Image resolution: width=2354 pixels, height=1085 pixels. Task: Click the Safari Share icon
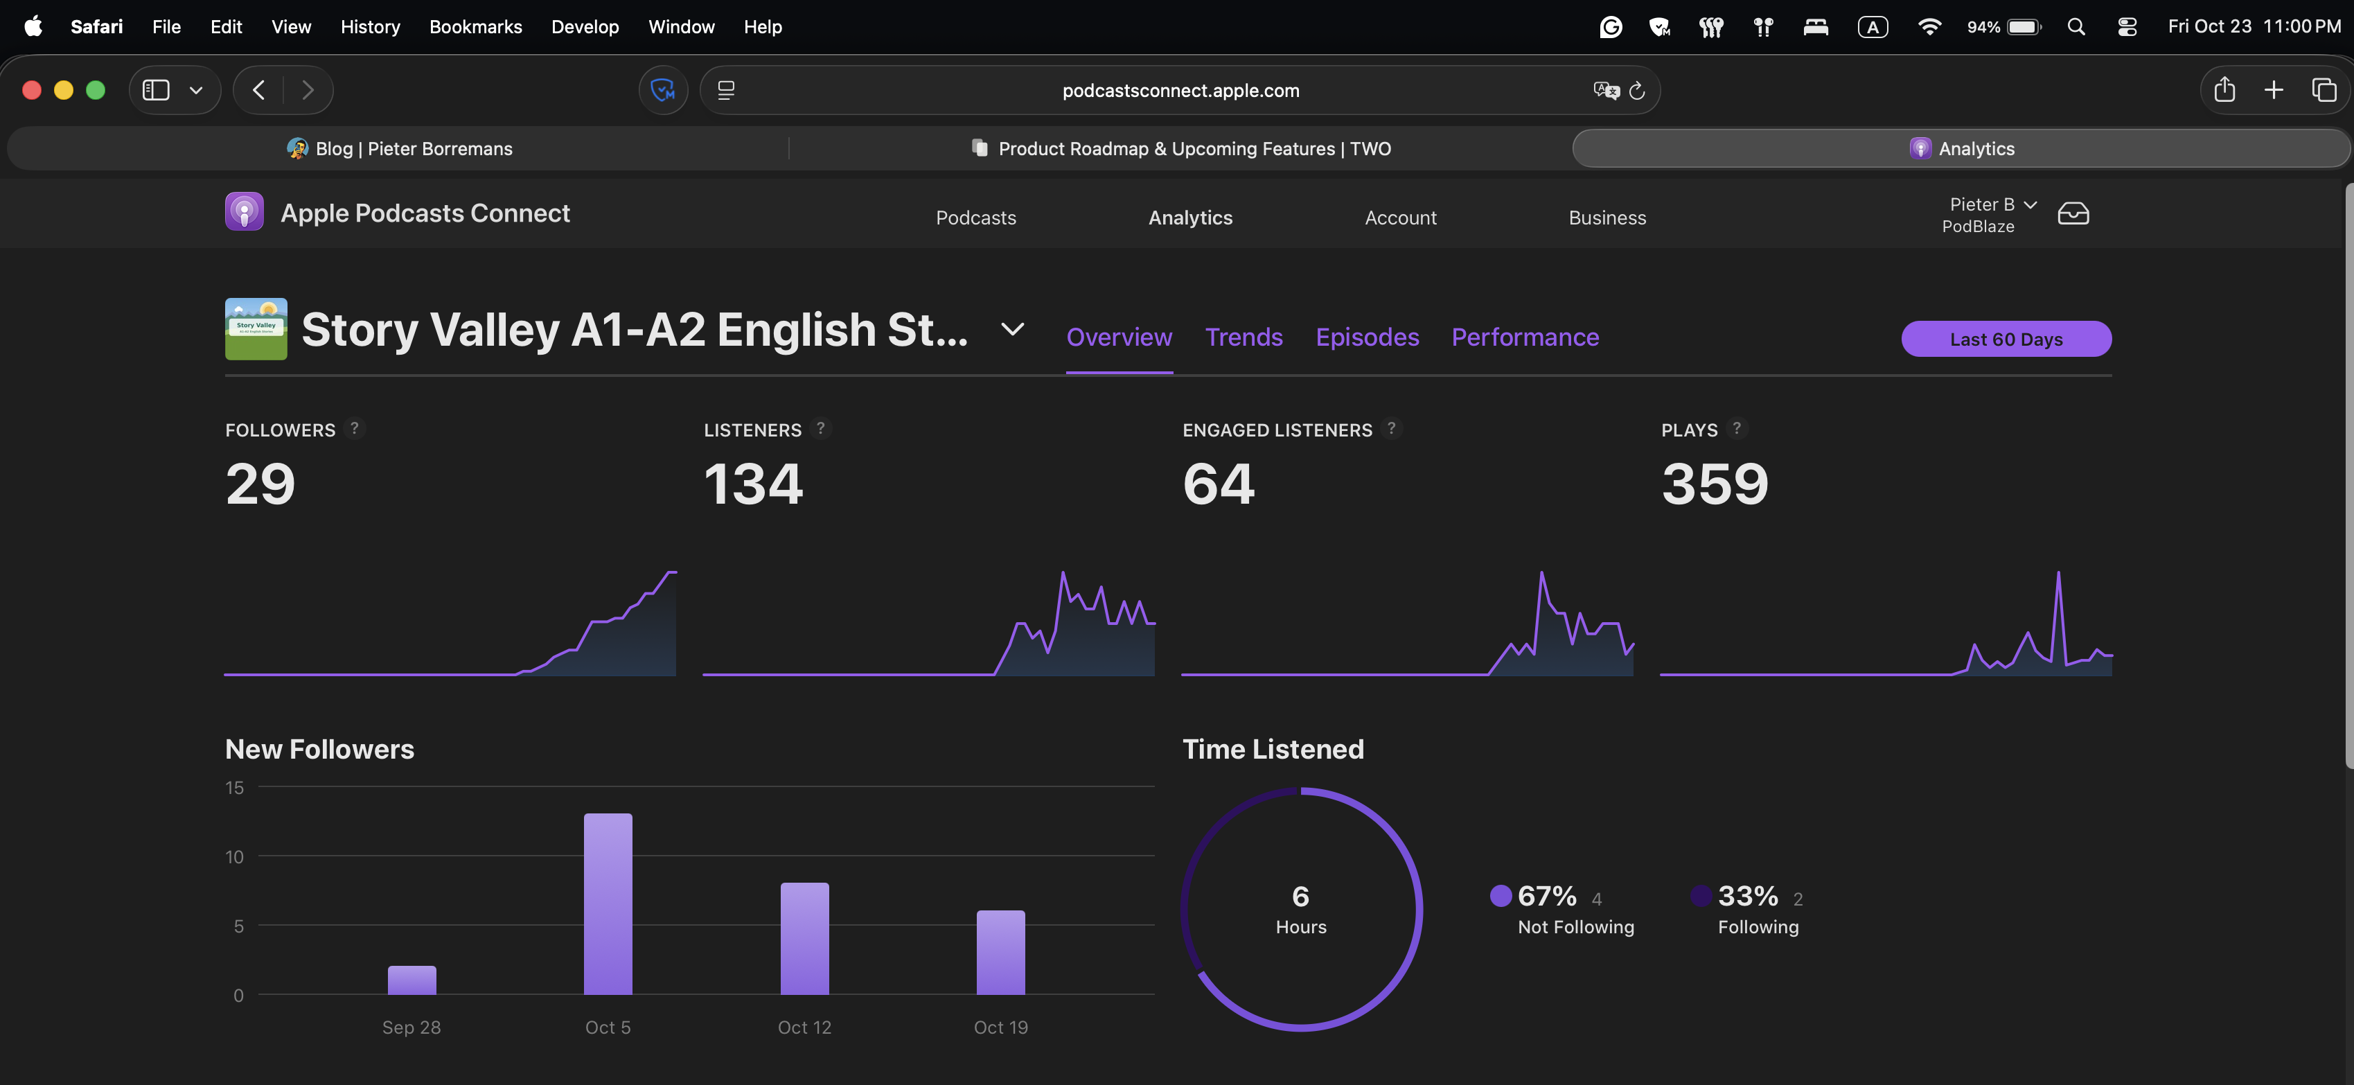[x=2224, y=89]
